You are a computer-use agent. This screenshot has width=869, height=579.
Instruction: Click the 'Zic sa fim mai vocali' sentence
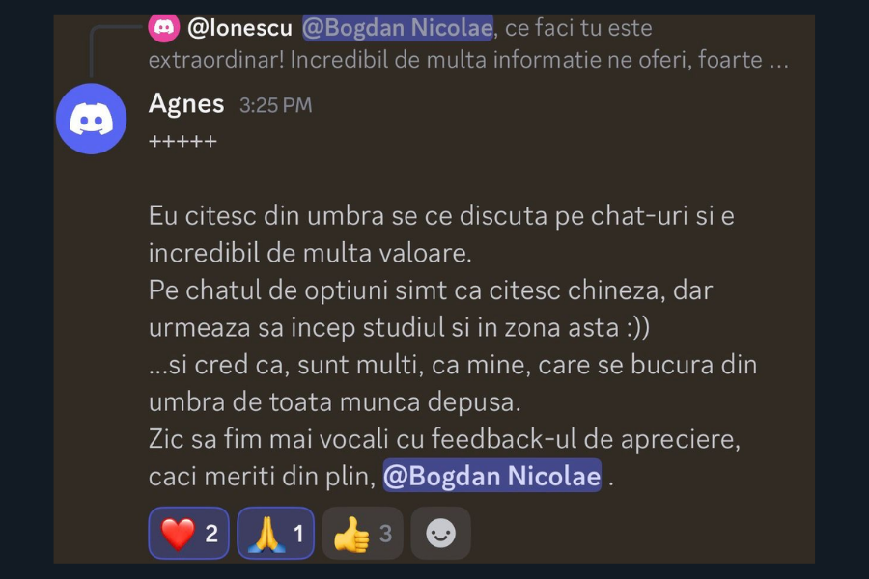[x=444, y=457]
